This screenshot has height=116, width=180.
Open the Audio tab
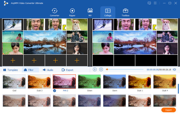(48, 70)
